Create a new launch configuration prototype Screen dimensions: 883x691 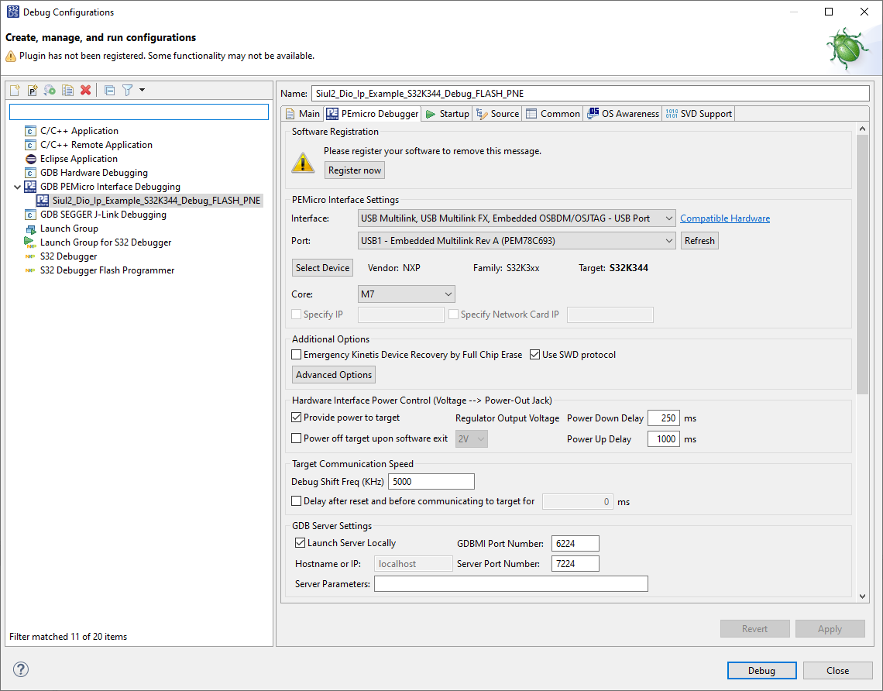point(32,90)
